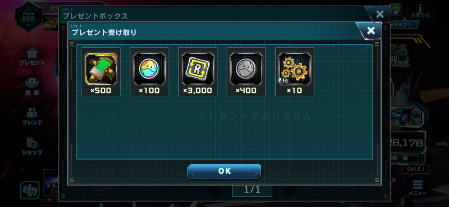Viewport: 449px width, 207px height.
Task: Open the お知らせ notifications icon
Action: point(421,11)
